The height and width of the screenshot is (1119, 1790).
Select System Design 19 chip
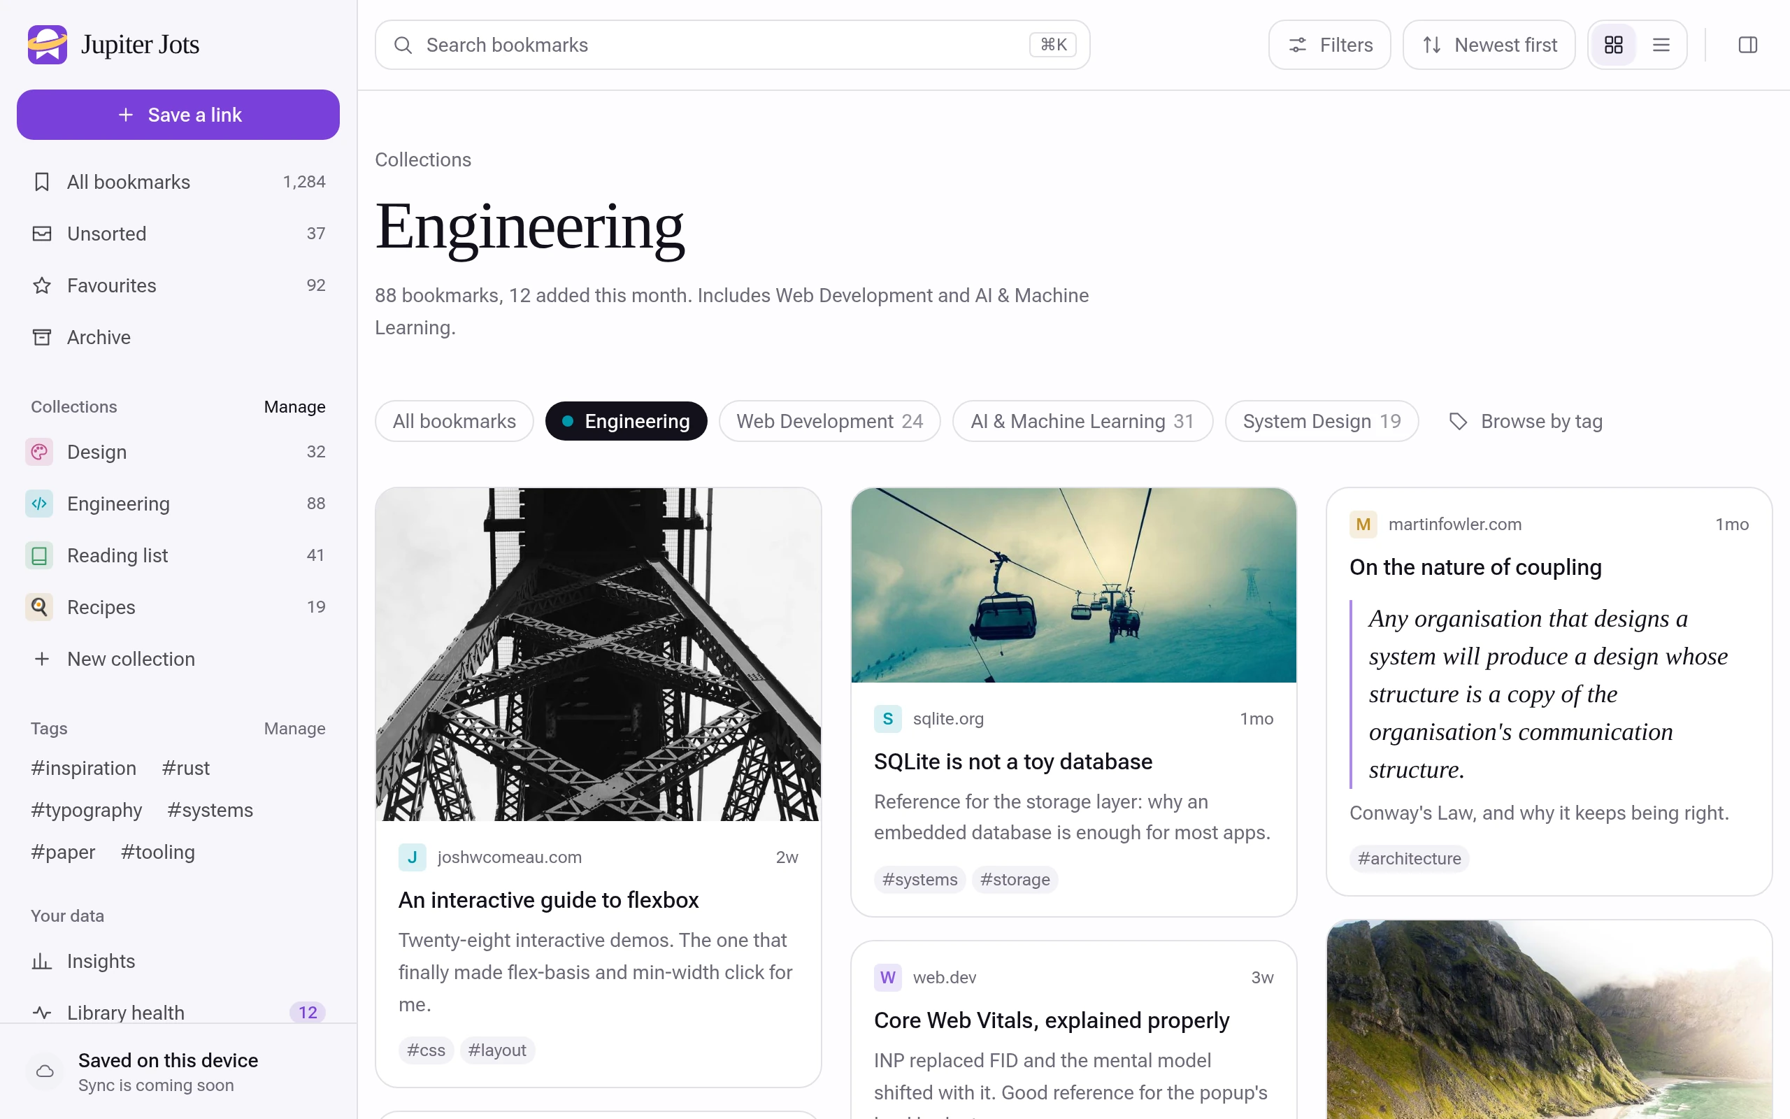pyautogui.click(x=1322, y=421)
